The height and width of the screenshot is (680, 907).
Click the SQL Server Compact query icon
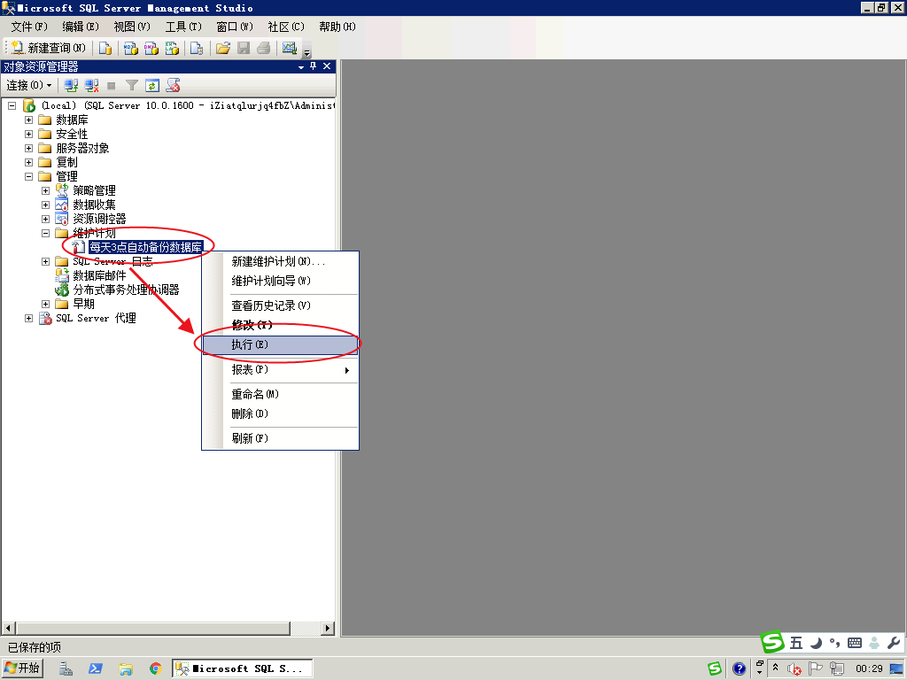(197, 48)
